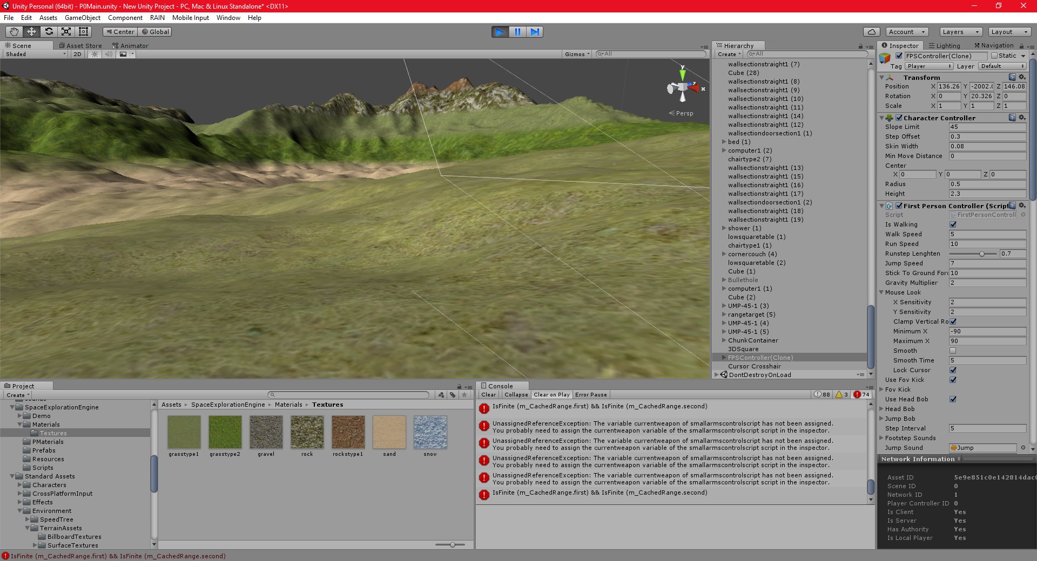Image resolution: width=1037 pixels, height=561 pixels.
Task: Select the Move tool
Action: click(31, 32)
